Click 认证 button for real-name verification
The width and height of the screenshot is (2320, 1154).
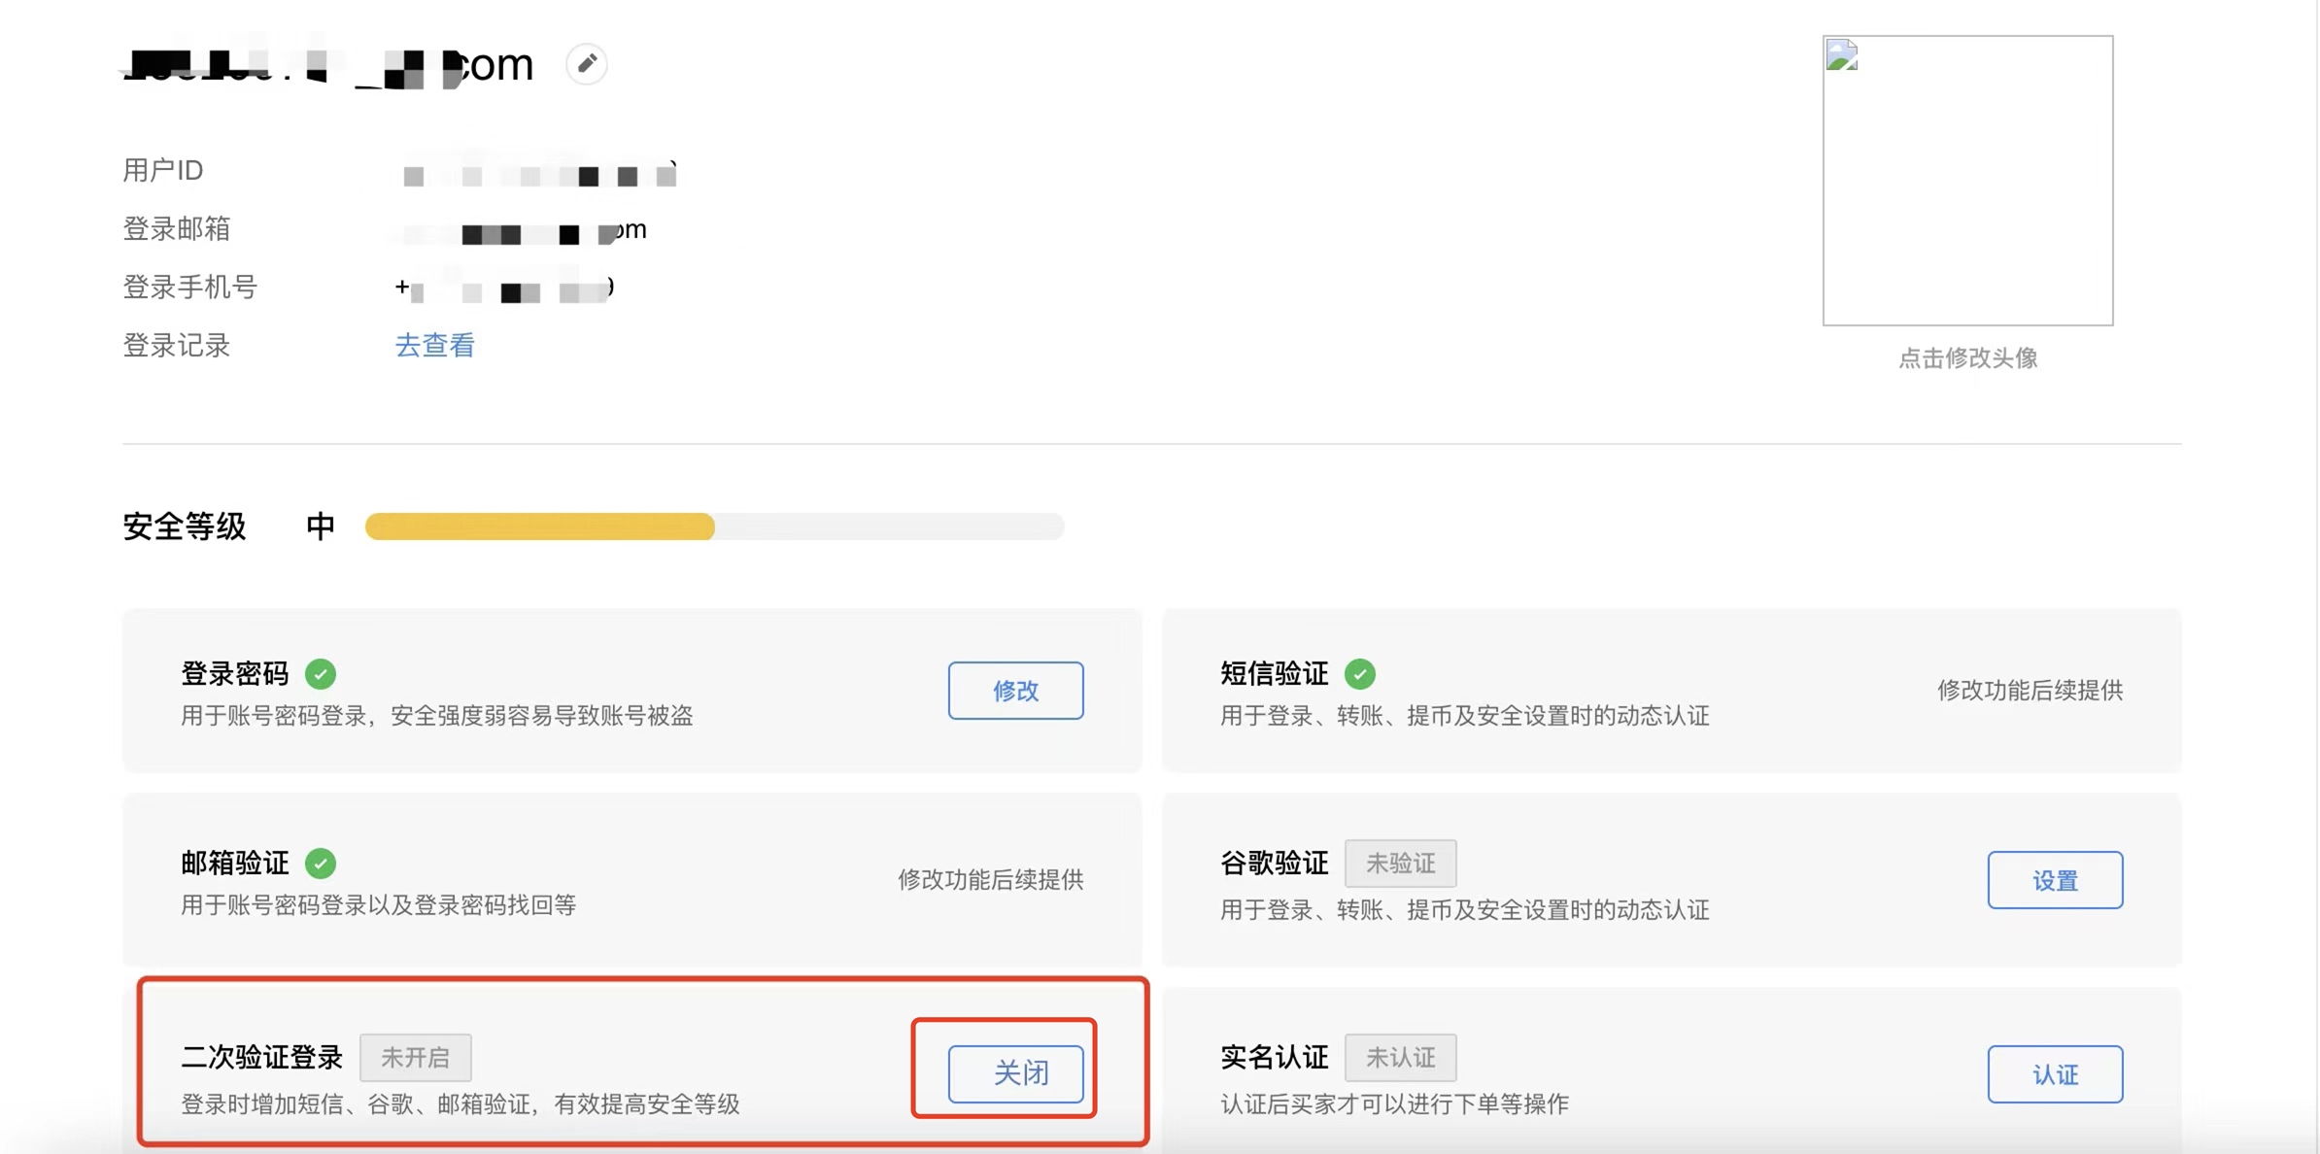(x=2055, y=1074)
